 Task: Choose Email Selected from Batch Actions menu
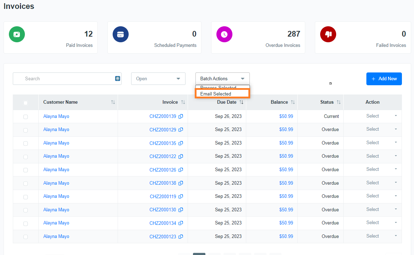point(222,94)
